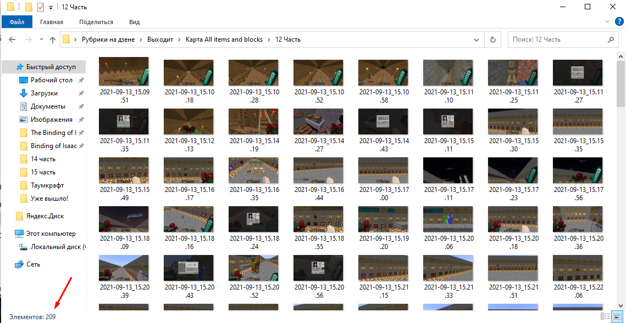Viewport: 626px width, 323px height.
Task: Open the Поделиться ribbon tab
Action: point(96,22)
